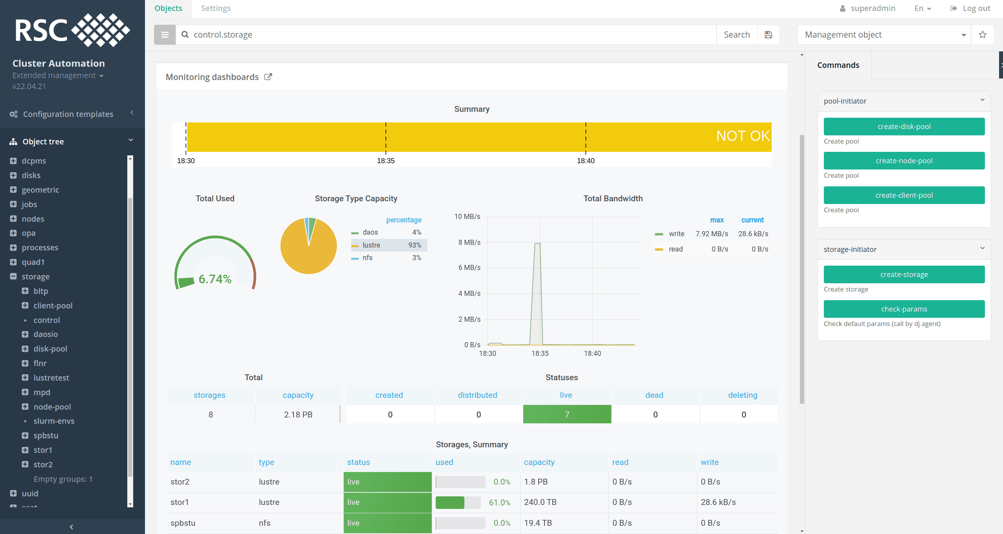Save the search query using the floppy disk icon
This screenshot has height=534, width=1003.
(x=769, y=35)
